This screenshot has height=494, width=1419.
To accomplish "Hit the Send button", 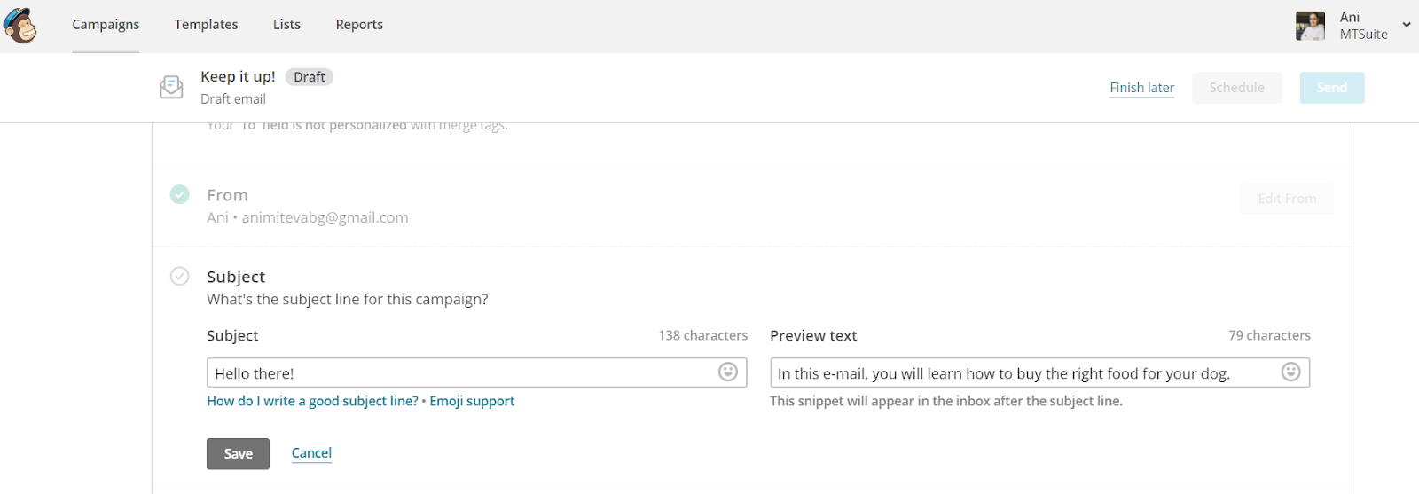I will click(x=1331, y=88).
